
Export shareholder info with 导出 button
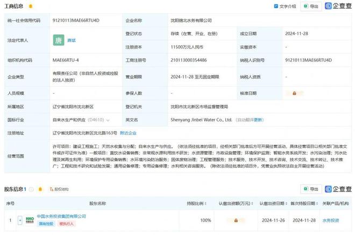(311, 189)
